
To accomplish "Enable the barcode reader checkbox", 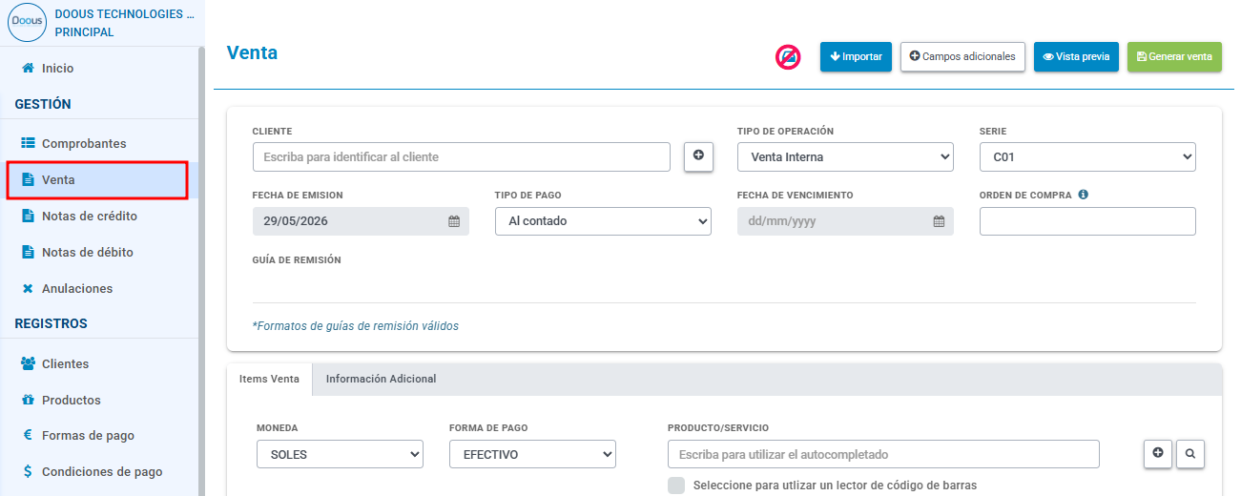I will (x=676, y=486).
